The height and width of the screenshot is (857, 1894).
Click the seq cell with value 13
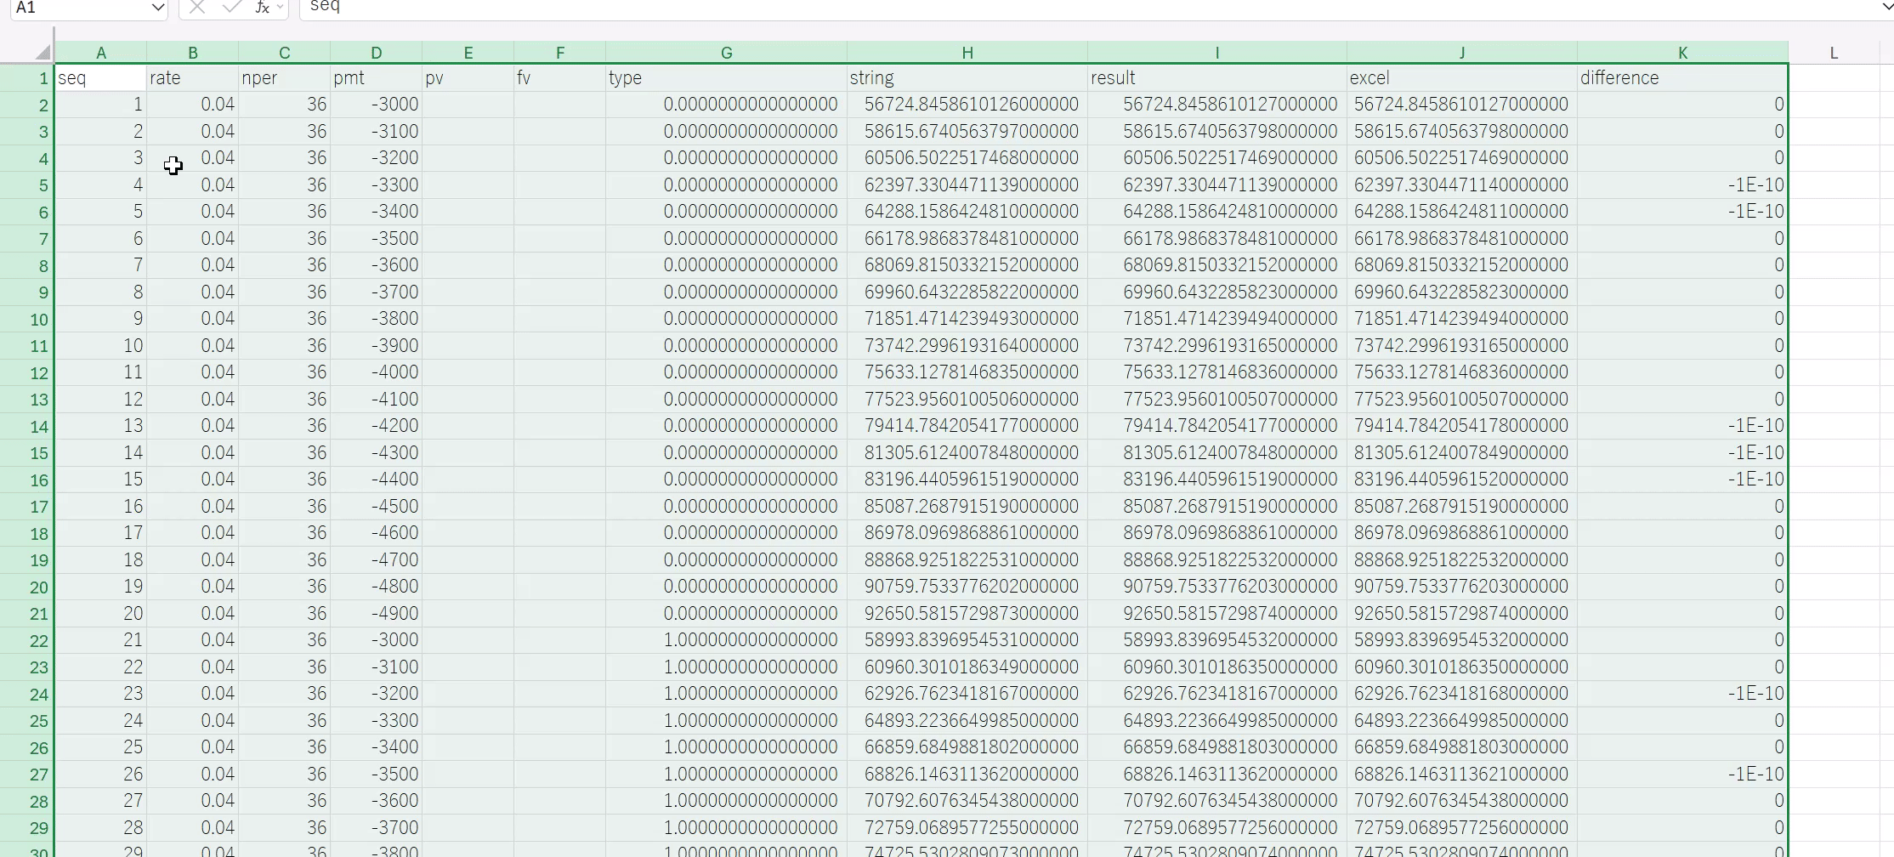pos(101,426)
